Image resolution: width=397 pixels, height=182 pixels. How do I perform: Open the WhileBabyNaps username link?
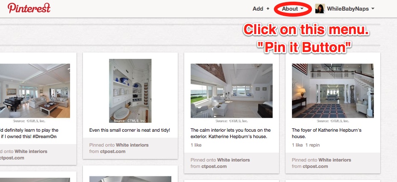(x=348, y=9)
